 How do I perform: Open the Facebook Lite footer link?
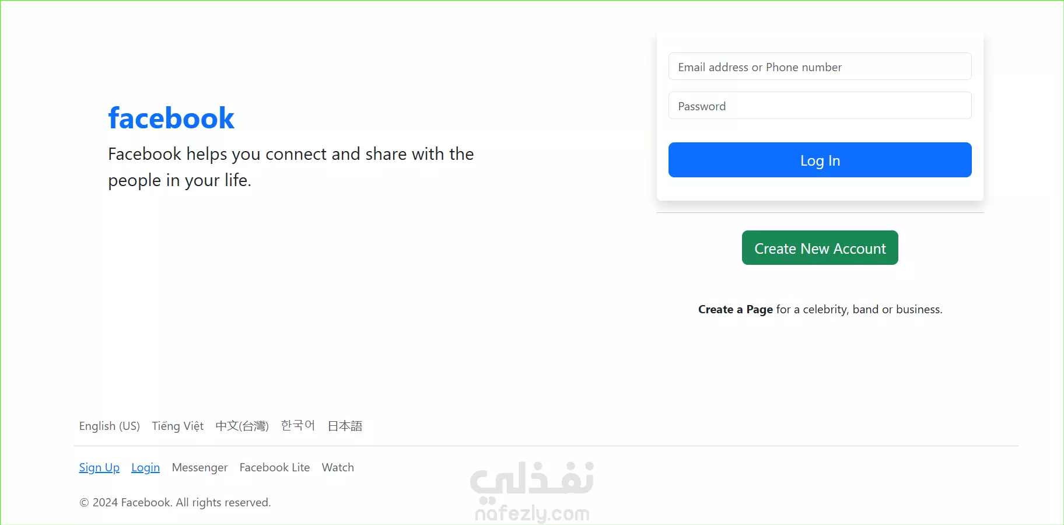pyautogui.click(x=275, y=467)
